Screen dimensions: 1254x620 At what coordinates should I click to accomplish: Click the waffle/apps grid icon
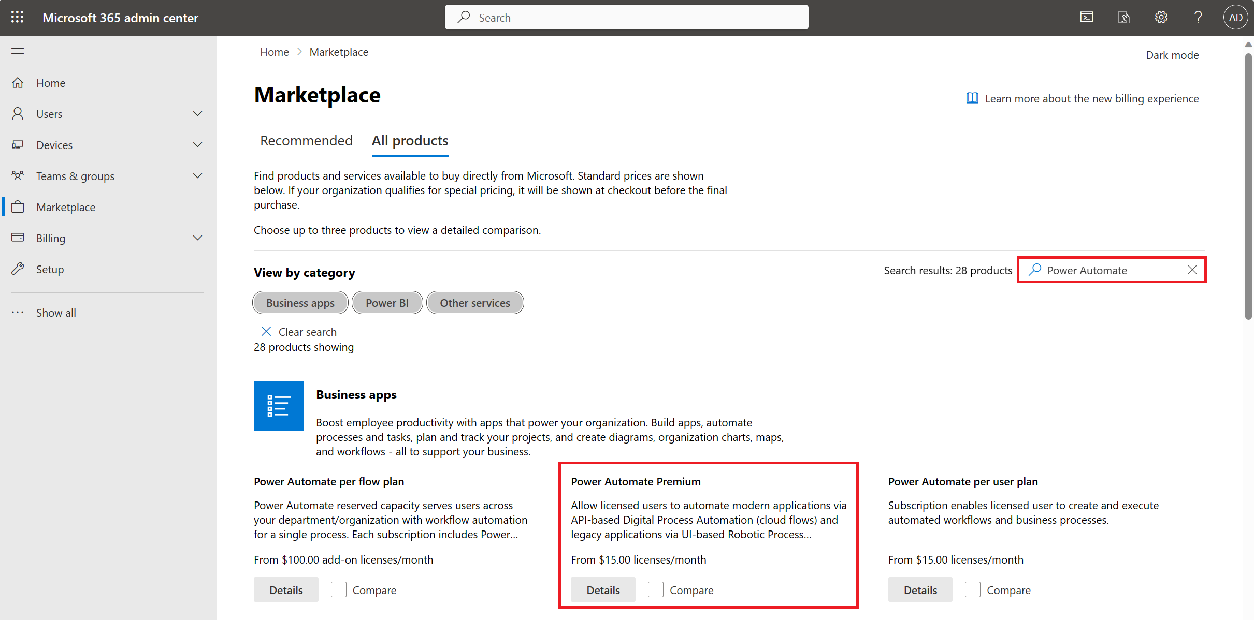coord(17,17)
